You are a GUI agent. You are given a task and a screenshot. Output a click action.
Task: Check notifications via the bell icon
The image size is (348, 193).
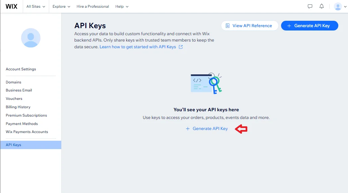click(322, 6)
